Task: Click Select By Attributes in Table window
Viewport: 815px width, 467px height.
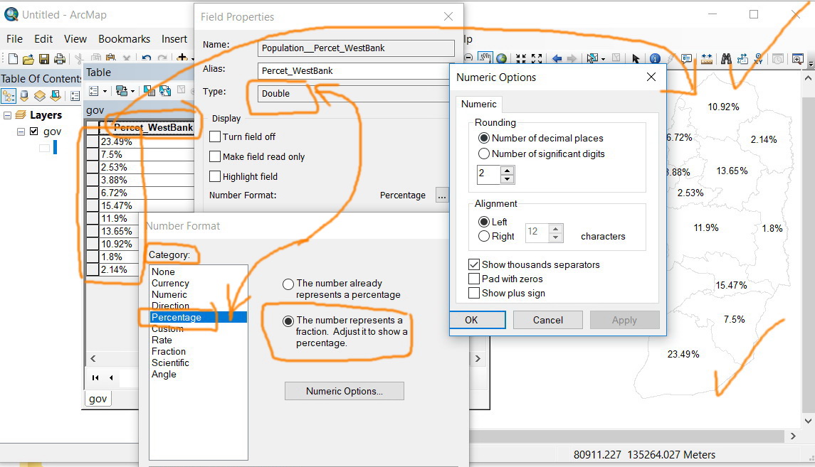Action: (x=149, y=91)
